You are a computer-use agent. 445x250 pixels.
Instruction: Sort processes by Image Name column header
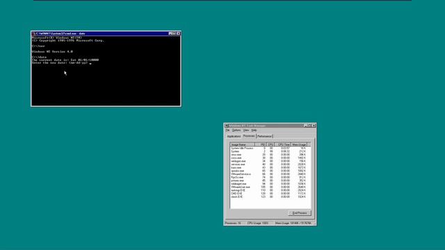(243, 144)
